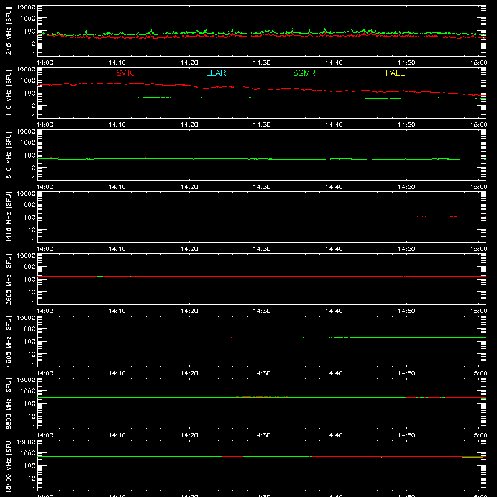Select 14:20 tick label under 2695 MHz plot

(x=189, y=311)
